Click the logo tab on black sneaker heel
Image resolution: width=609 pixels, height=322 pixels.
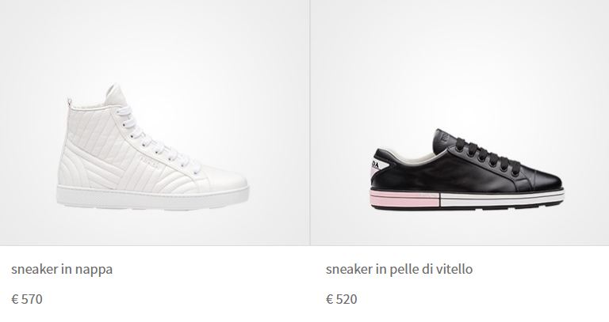pos(377,164)
